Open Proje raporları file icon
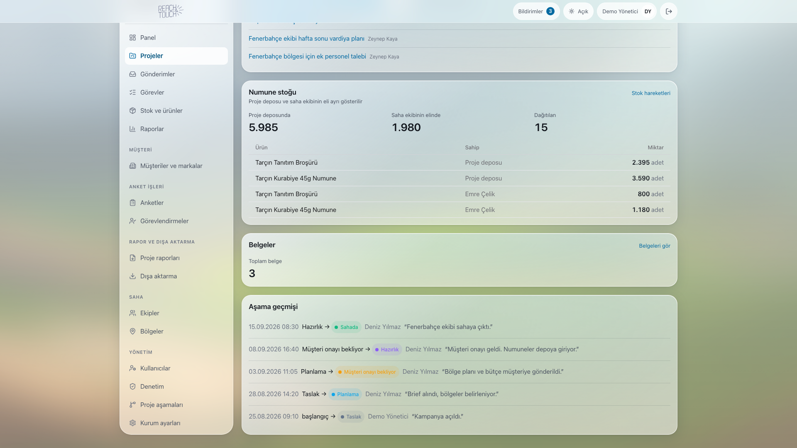This screenshot has height=448, width=797. [132, 258]
